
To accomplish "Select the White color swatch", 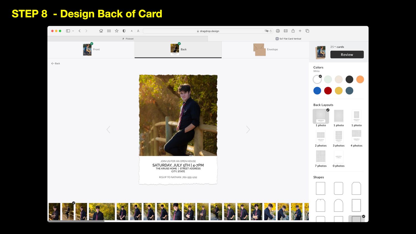I will 317,80.
